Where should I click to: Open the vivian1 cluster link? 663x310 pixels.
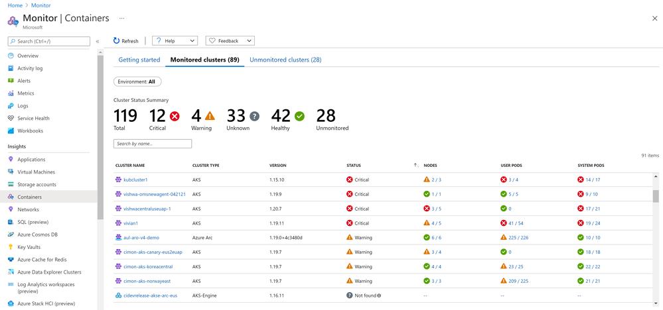131,223
